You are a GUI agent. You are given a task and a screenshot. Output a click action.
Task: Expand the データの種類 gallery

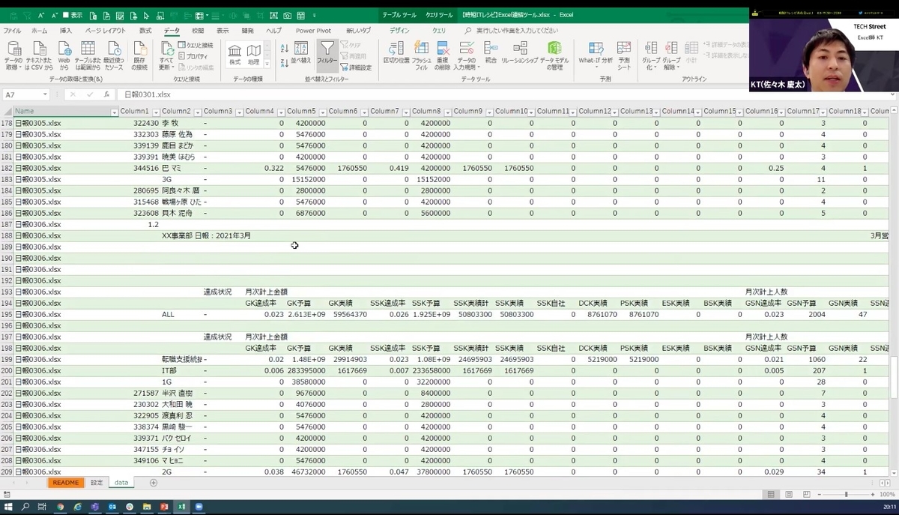pyautogui.click(x=267, y=64)
